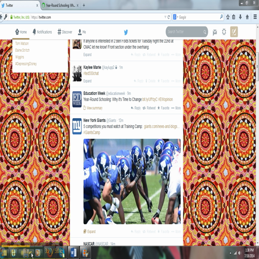
Task: Go to the Home tab
Action: 21,32
